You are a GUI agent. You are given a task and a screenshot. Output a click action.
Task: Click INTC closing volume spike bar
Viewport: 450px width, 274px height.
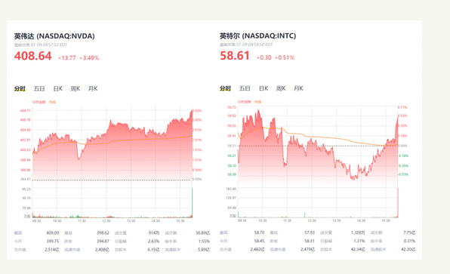point(398,202)
